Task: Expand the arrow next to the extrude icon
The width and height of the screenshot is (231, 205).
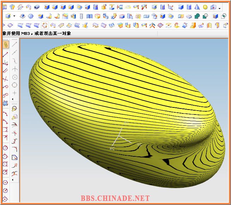Action: 14,16
